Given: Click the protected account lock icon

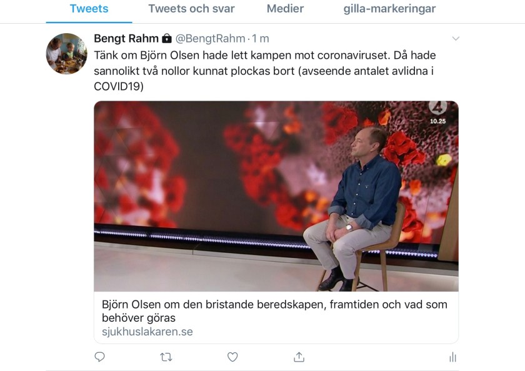Looking at the screenshot, I should pyautogui.click(x=167, y=39).
